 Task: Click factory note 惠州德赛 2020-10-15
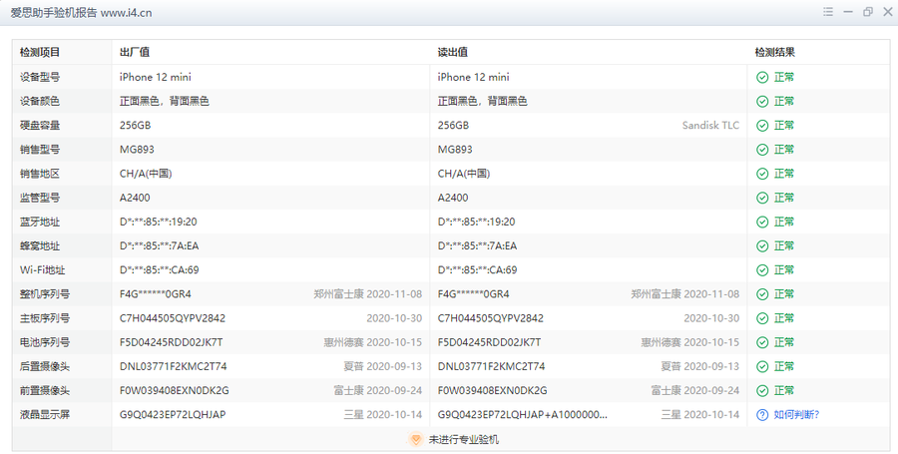point(373,342)
